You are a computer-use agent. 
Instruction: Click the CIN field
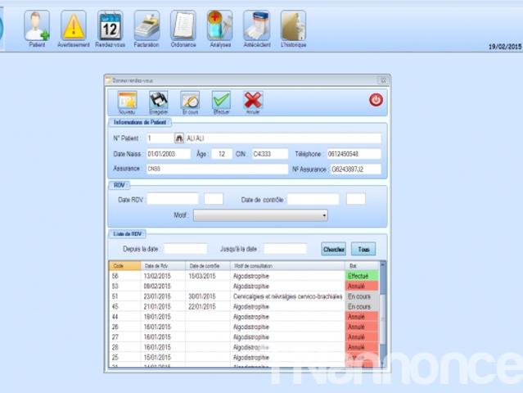[x=270, y=154]
